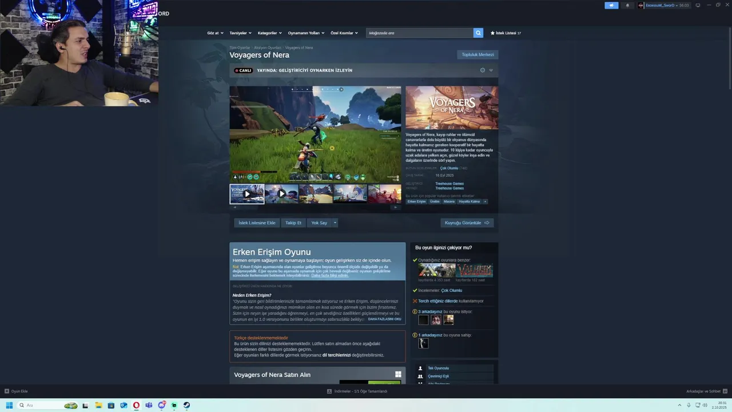The height and width of the screenshot is (412, 732).
Task: Select the 'Hayatta Kalma' tag
Action: coord(470,201)
